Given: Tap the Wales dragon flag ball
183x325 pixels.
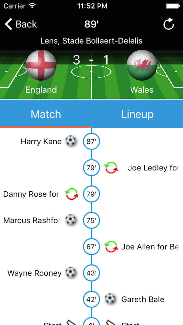Looking at the screenshot, I should pyautogui.click(x=142, y=65).
